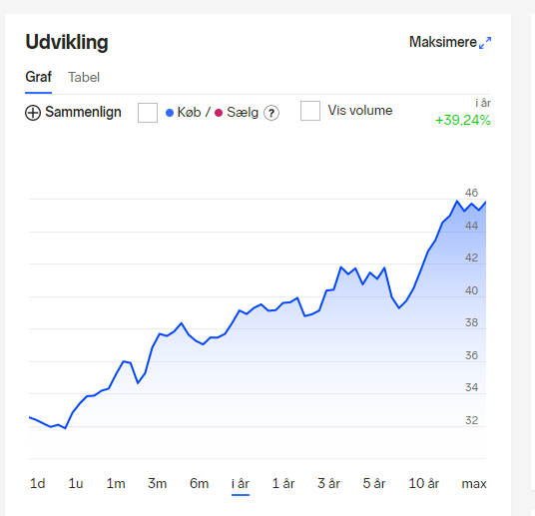Select the Graf tab

coord(38,77)
